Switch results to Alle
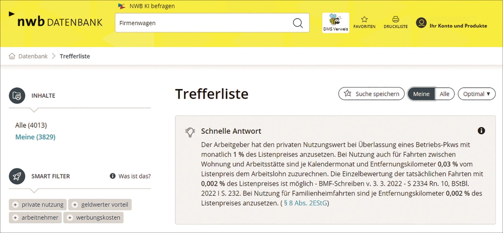Image resolution: width=503 pixels, height=233 pixels. pos(444,94)
